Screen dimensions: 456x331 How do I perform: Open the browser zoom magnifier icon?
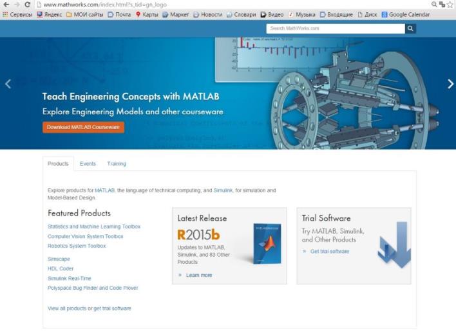click(x=434, y=5)
